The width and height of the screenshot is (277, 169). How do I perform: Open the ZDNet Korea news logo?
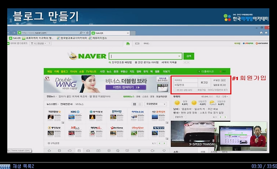(117, 128)
